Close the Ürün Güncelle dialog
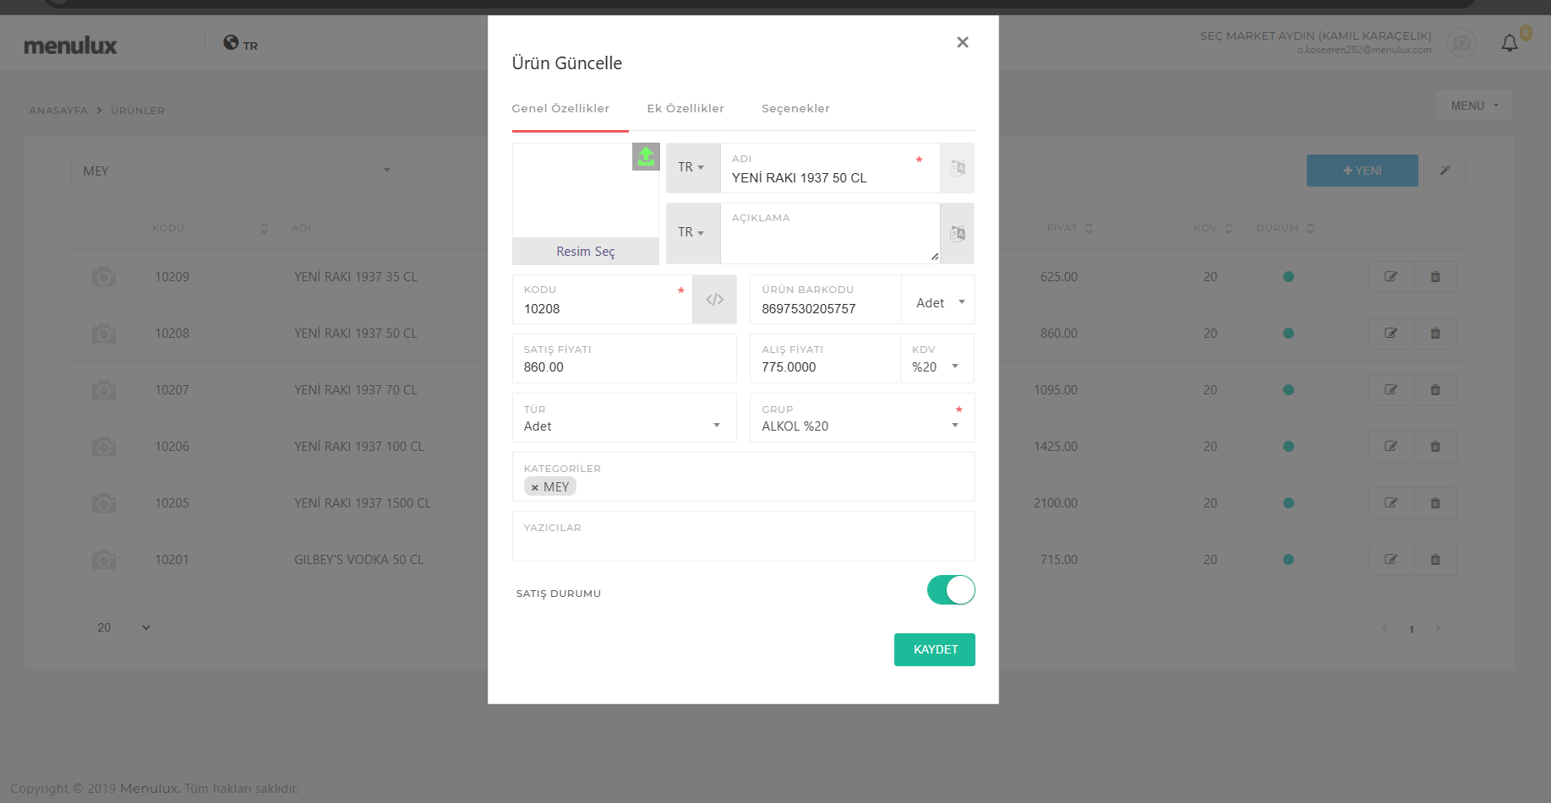 click(962, 42)
